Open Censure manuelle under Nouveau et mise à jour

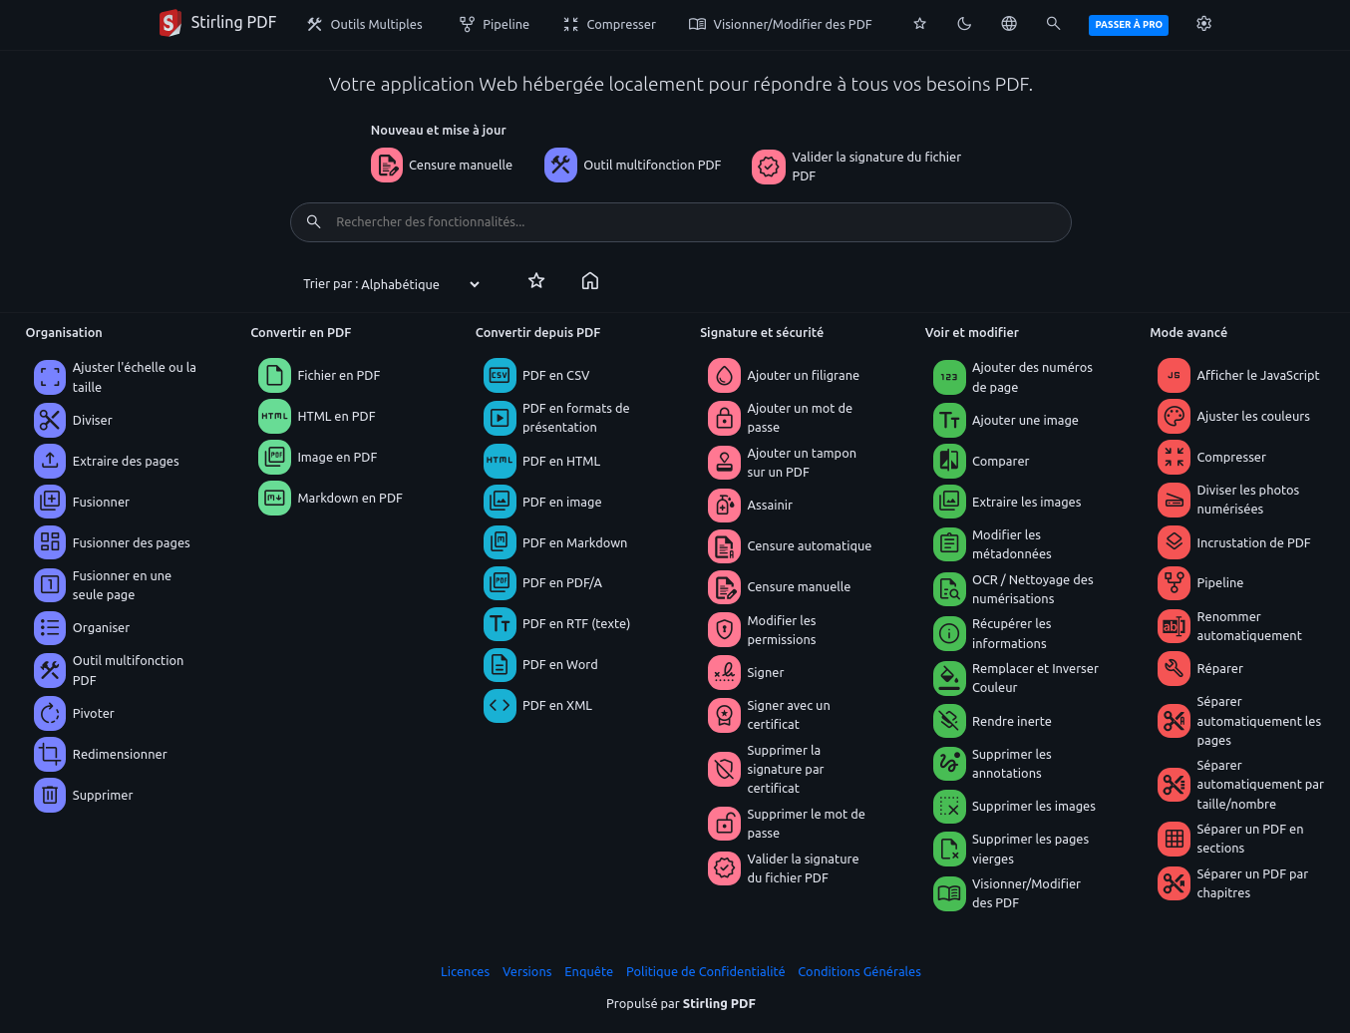click(442, 166)
